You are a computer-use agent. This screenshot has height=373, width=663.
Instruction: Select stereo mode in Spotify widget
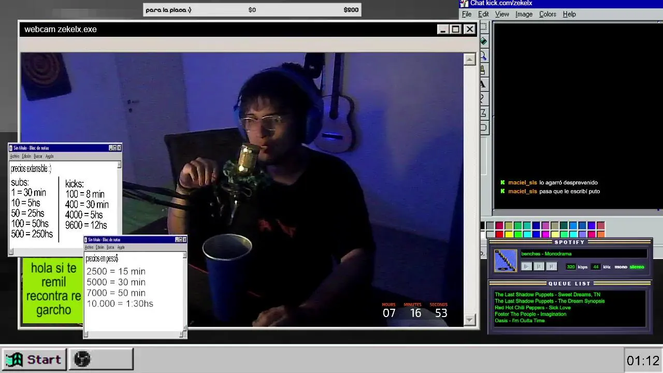637,267
